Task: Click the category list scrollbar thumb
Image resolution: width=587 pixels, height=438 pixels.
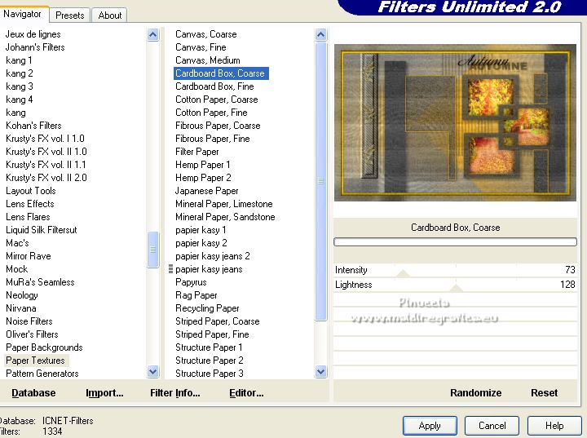Action: point(152,250)
